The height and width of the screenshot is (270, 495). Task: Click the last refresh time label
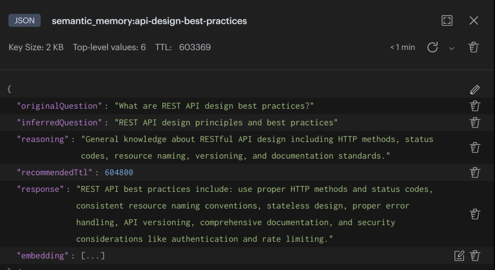[402, 47]
